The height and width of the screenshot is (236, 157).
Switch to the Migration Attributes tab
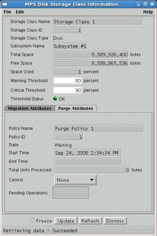tap(30, 108)
